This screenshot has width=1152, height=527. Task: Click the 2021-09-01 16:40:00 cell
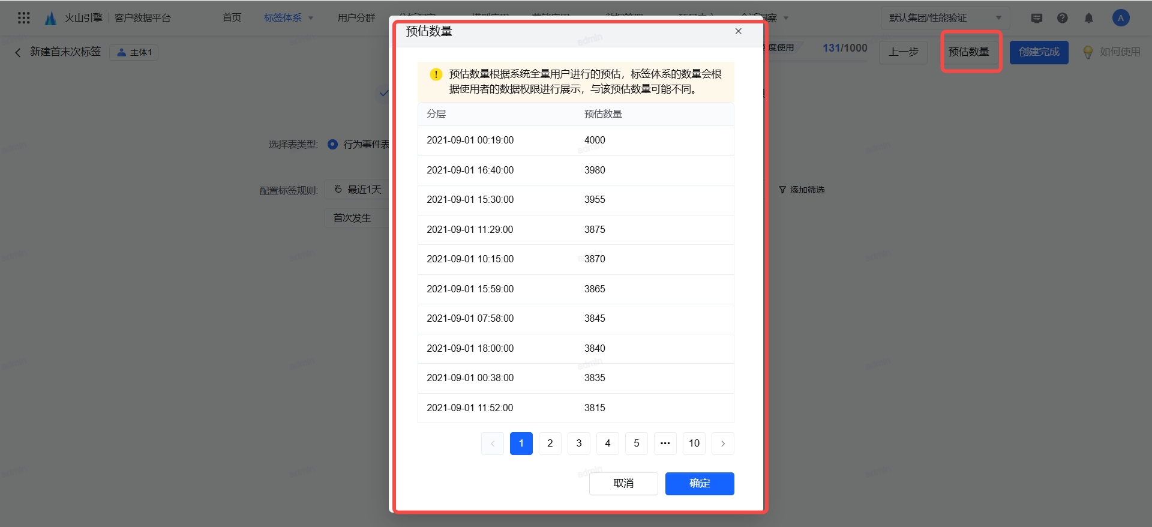point(470,170)
